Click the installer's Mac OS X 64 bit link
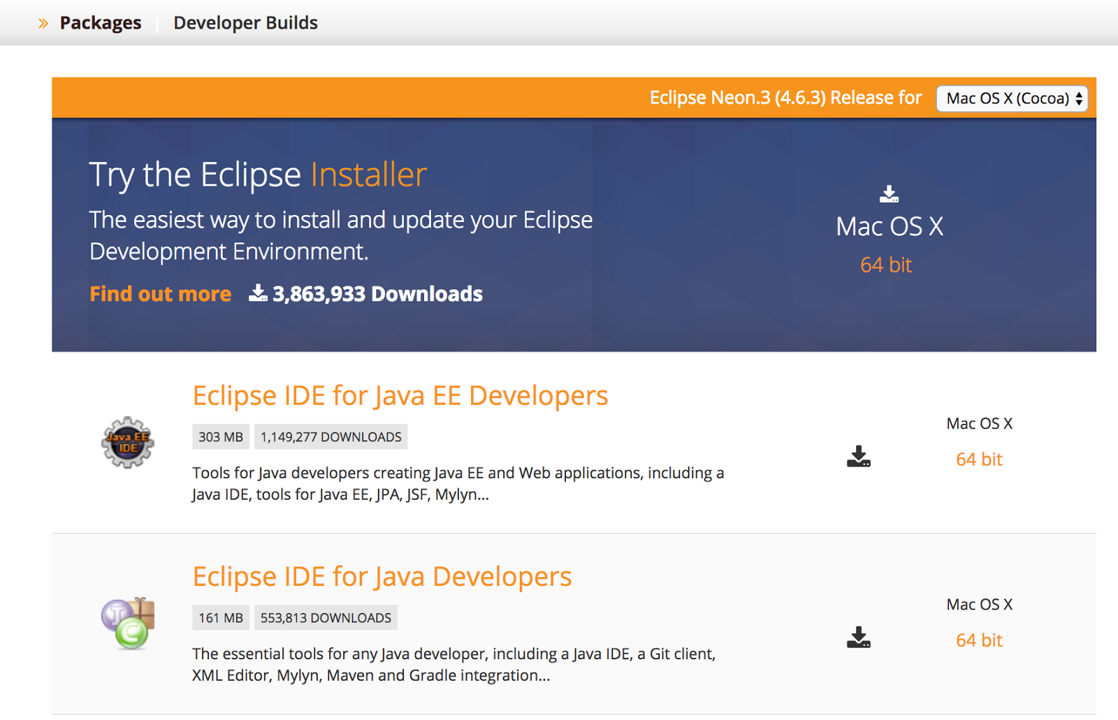 [886, 265]
